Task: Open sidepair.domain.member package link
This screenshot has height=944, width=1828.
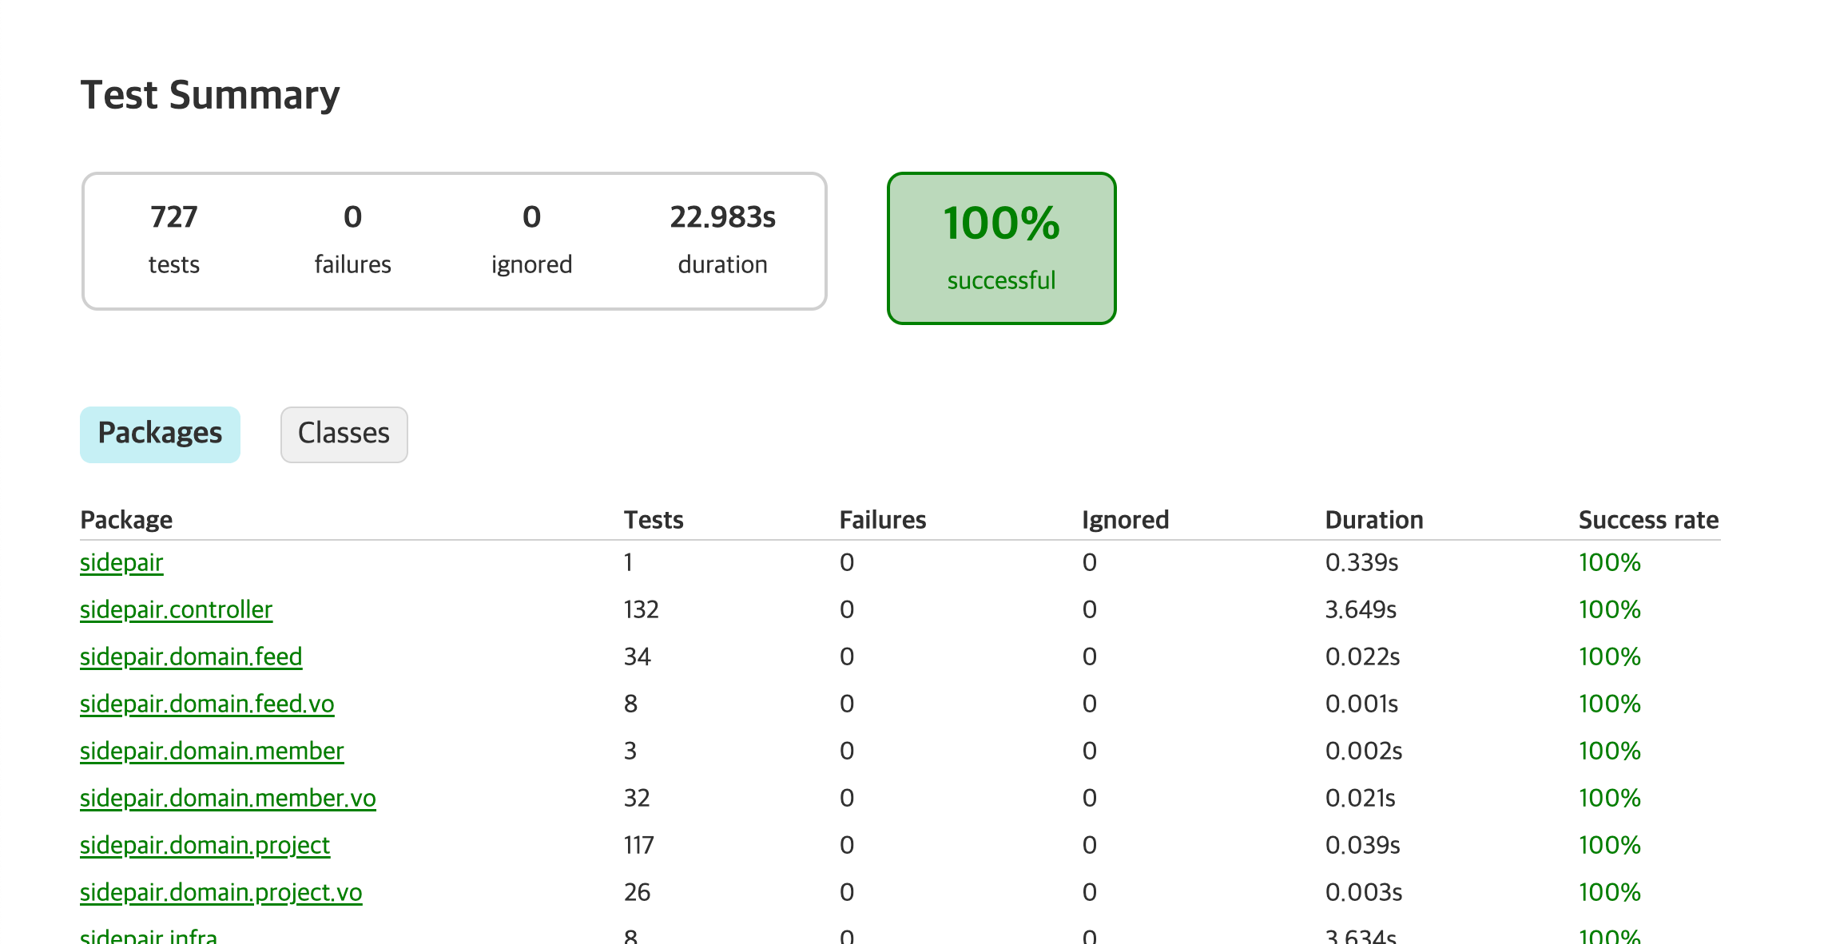Action: [212, 751]
